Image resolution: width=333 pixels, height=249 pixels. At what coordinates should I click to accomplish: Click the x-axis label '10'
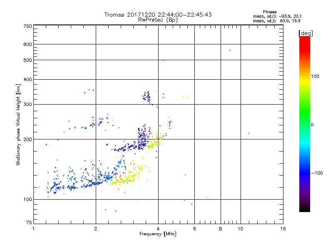coord(241,229)
